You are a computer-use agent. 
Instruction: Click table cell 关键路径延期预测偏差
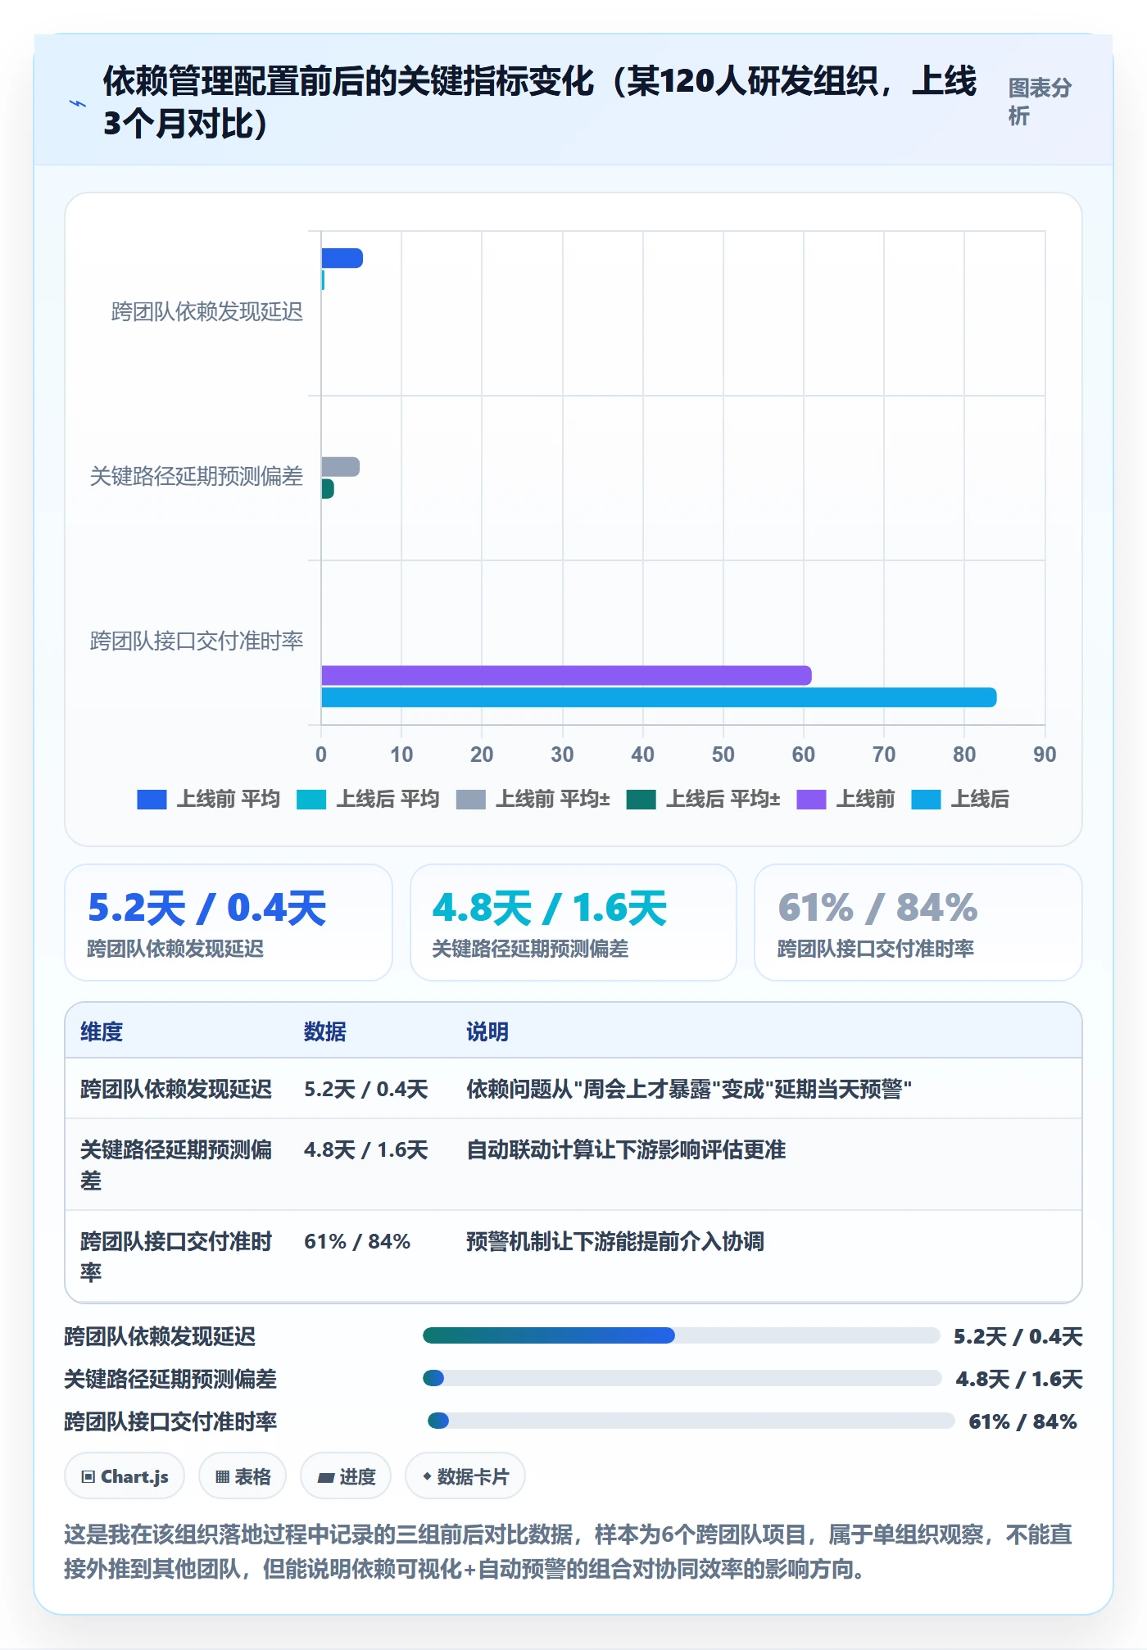point(176,1165)
